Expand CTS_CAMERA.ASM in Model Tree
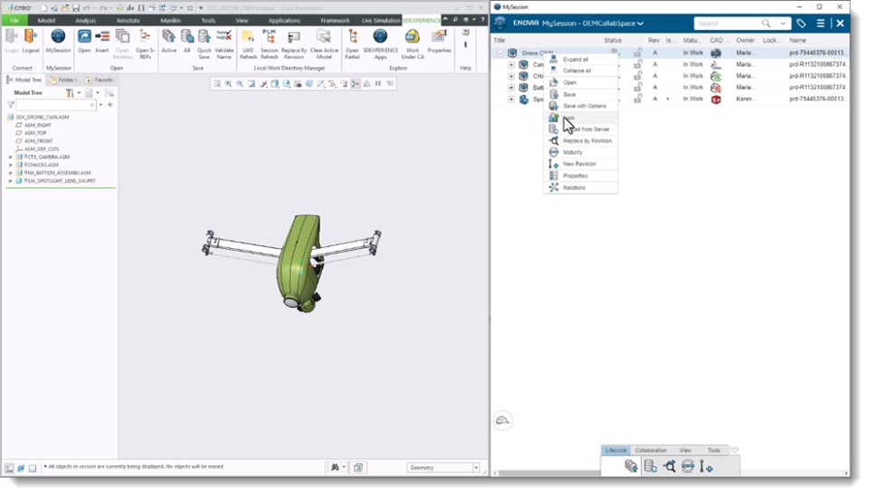This screenshot has height=496, width=869. (11, 157)
